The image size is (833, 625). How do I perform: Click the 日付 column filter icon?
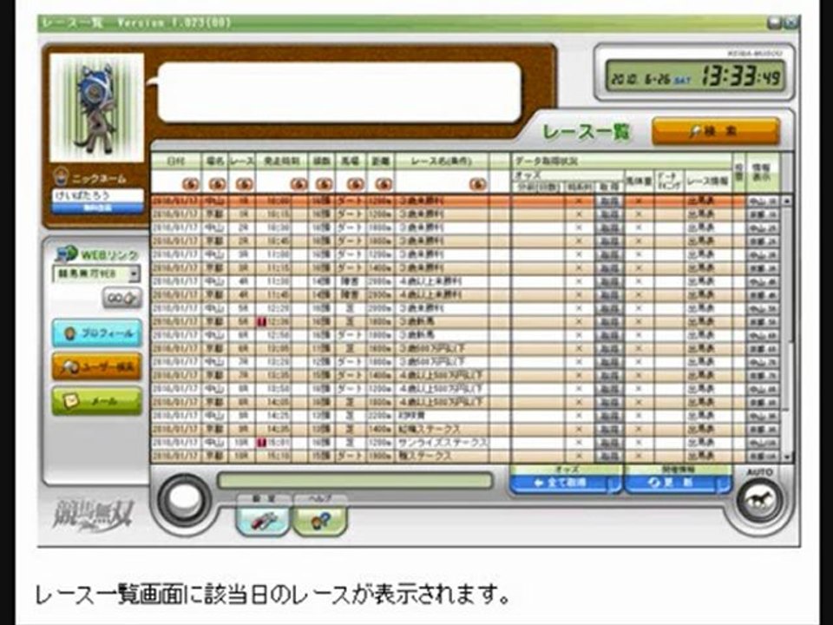pos(190,184)
